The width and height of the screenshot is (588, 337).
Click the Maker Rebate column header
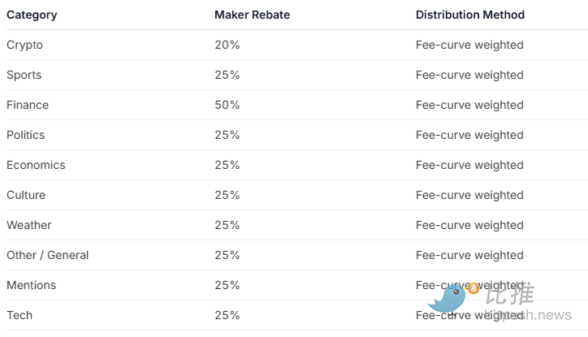click(252, 15)
